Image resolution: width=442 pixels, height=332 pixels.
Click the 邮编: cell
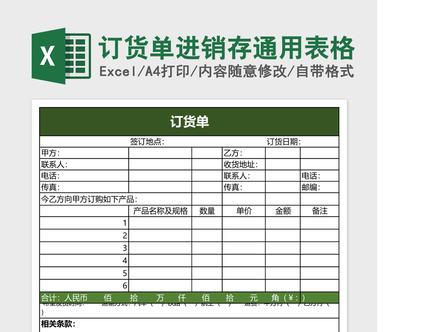(319, 187)
